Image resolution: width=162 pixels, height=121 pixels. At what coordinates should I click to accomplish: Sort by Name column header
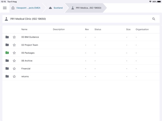(x=24, y=29)
